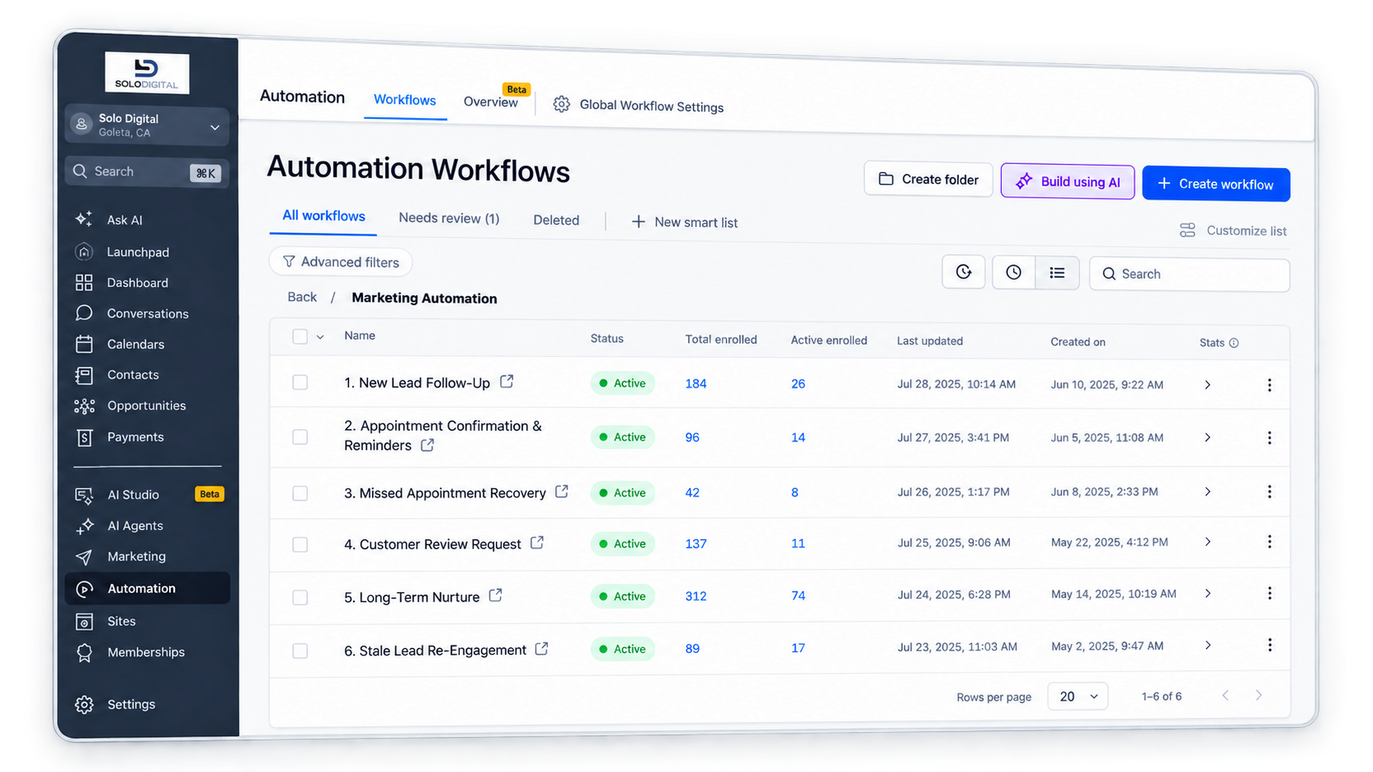Expand the Solo Digital account switcher
1373x772 pixels.
[147, 126]
